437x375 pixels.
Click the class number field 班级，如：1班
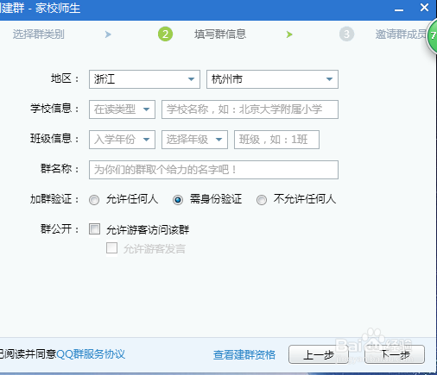[x=276, y=140]
